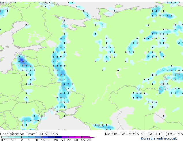Click the '20' legend scale label

tap(49, 140)
